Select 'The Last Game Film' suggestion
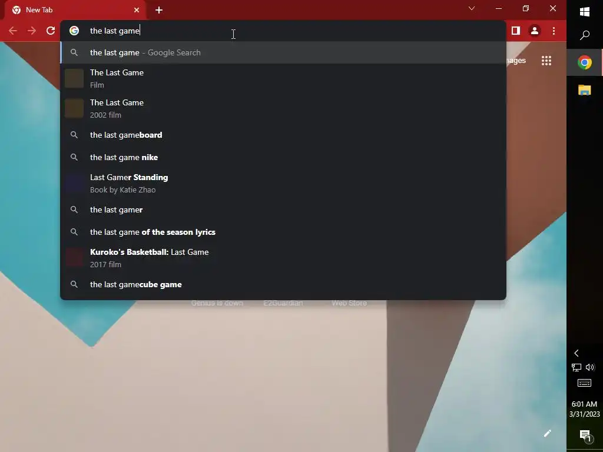 point(283,78)
